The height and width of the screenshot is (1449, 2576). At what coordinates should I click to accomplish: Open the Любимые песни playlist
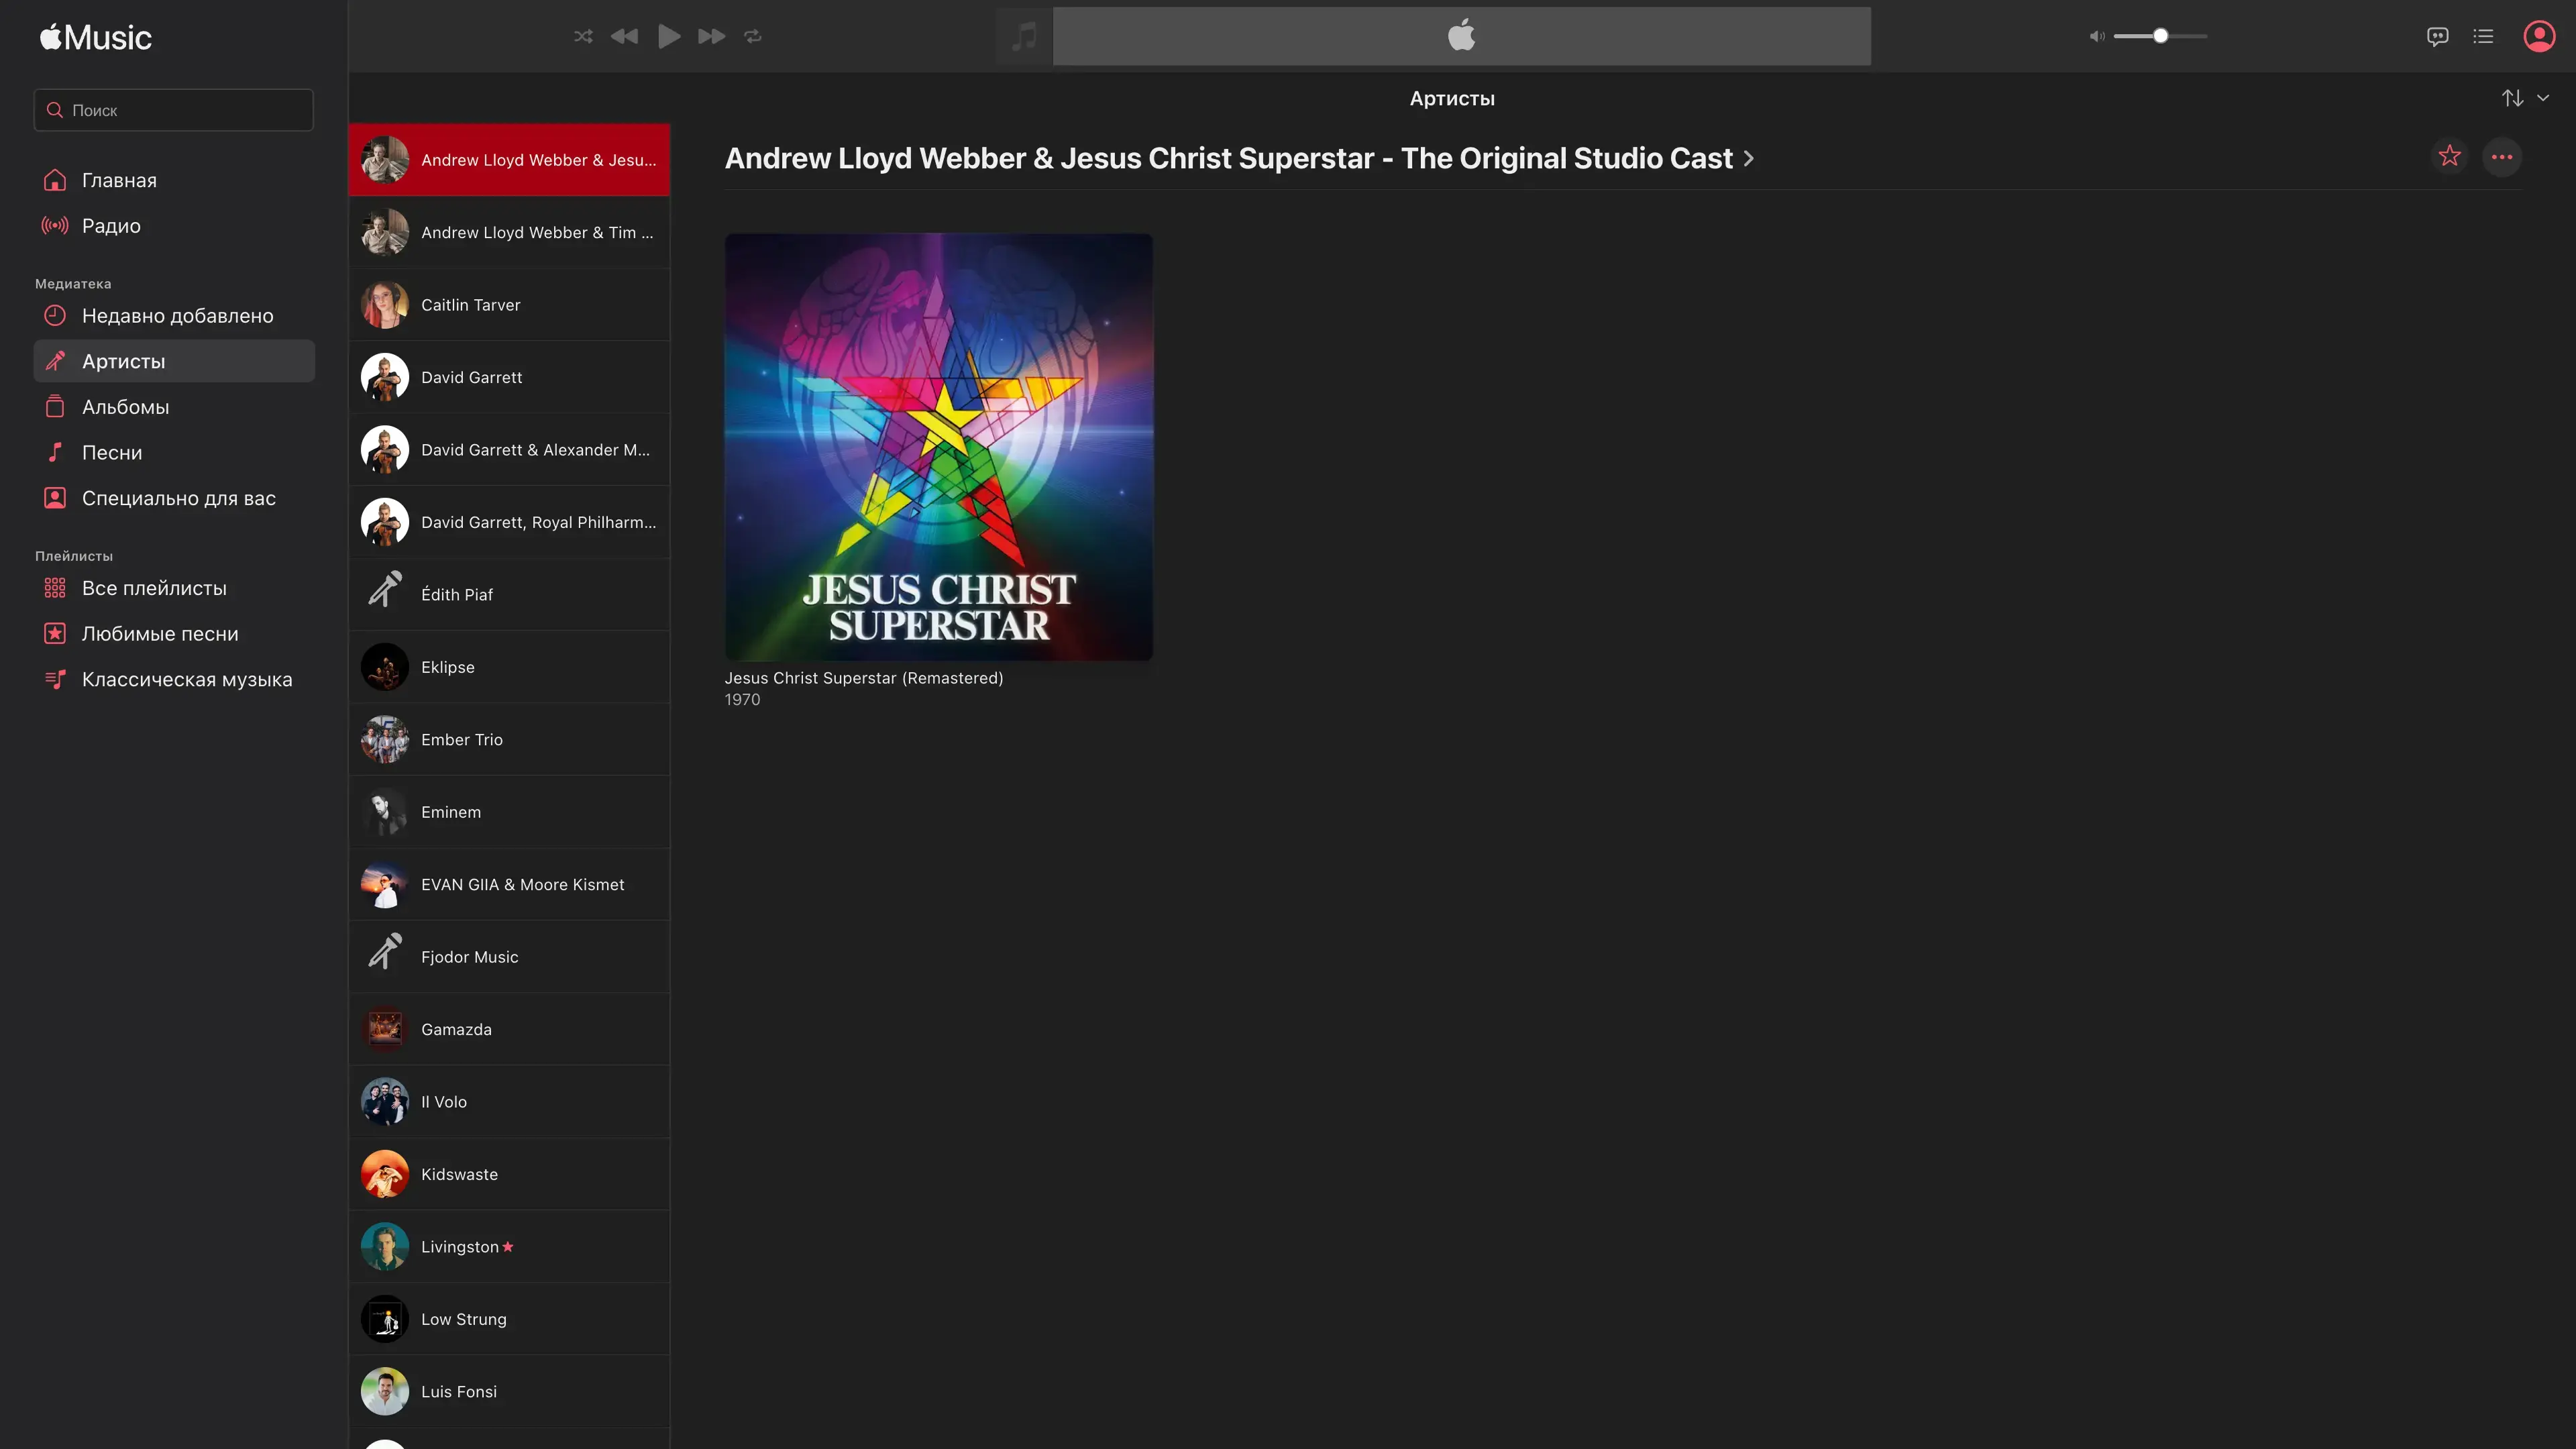click(x=160, y=634)
